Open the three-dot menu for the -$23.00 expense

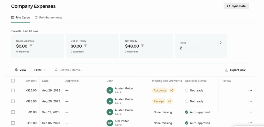click(250, 101)
